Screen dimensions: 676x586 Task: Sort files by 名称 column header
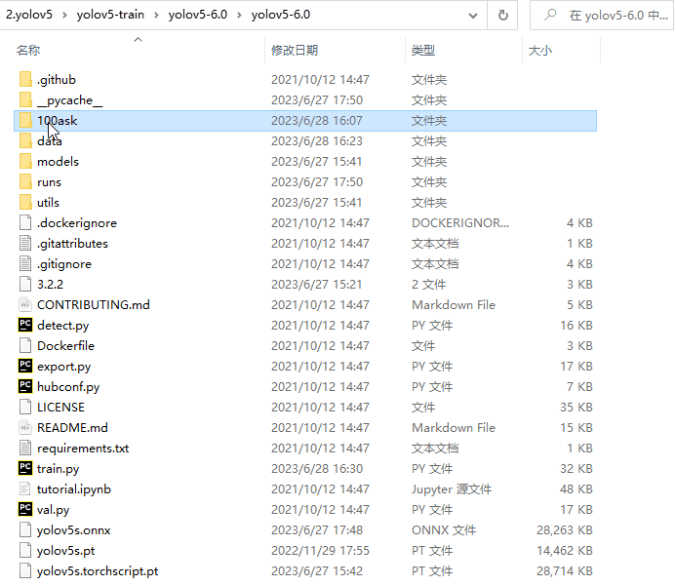tap(29, 50)
